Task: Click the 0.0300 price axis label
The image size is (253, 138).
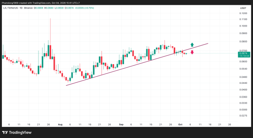Action: [243, 109]
